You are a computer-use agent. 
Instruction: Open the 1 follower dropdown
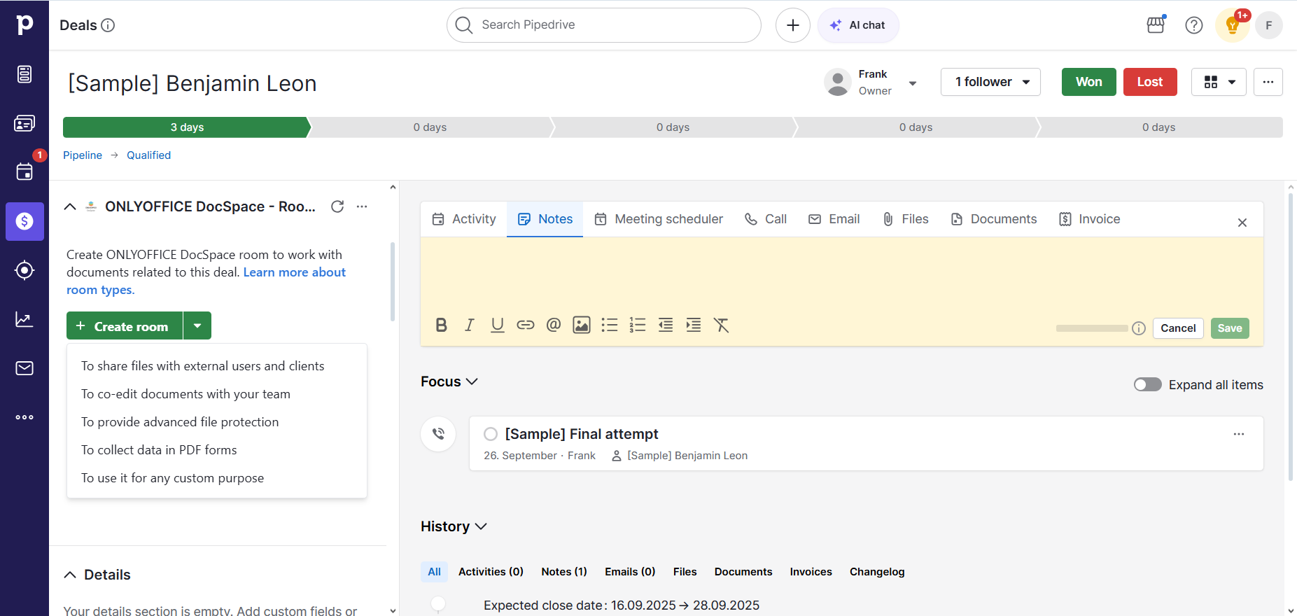(x=990, y=82)
